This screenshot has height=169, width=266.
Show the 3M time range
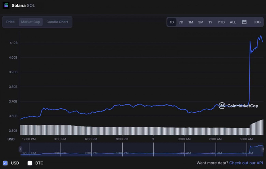tap(201, 22)
